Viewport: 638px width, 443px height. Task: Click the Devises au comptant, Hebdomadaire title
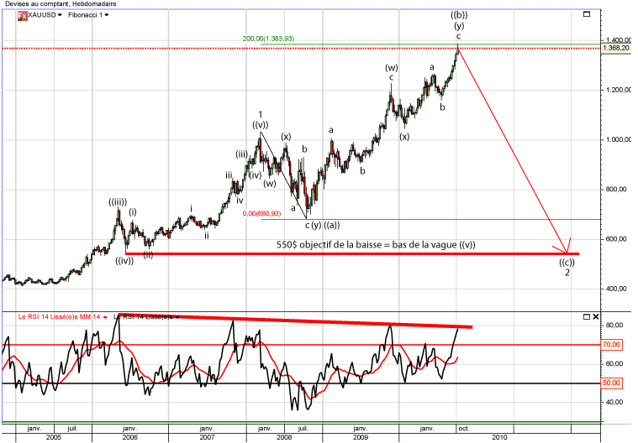pos(61,3)
